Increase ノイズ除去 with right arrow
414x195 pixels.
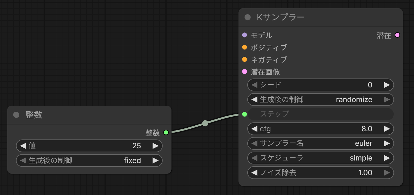(387, 172)
